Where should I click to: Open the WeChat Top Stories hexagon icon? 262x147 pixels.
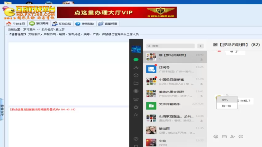pos(136,107)
